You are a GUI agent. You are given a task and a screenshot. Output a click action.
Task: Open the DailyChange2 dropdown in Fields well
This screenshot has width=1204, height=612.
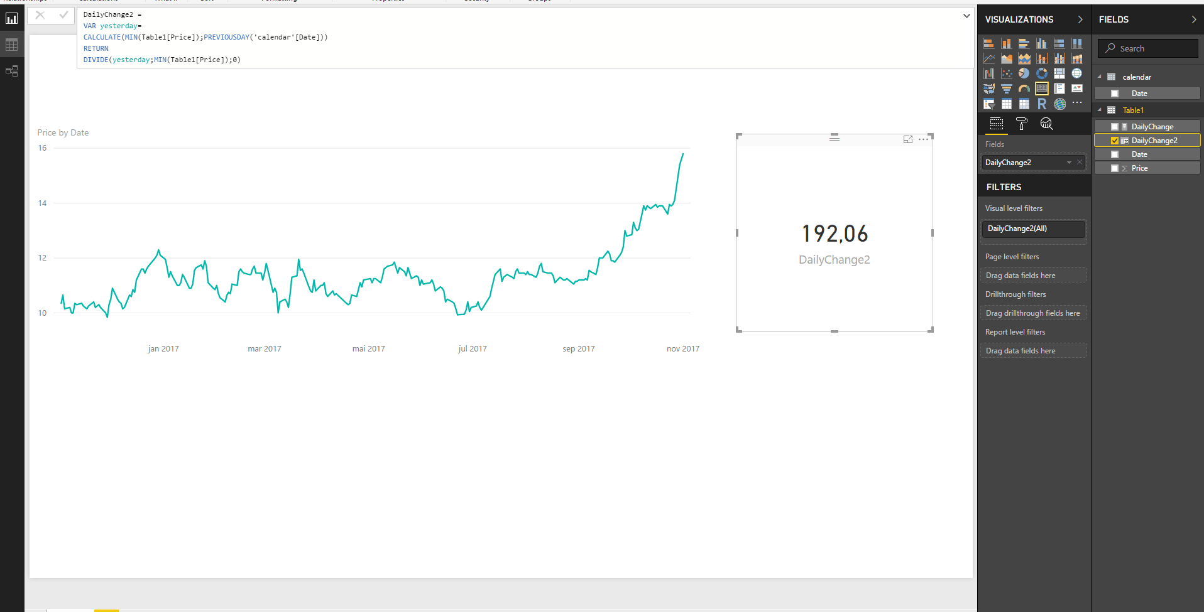tap(1068, 162)
